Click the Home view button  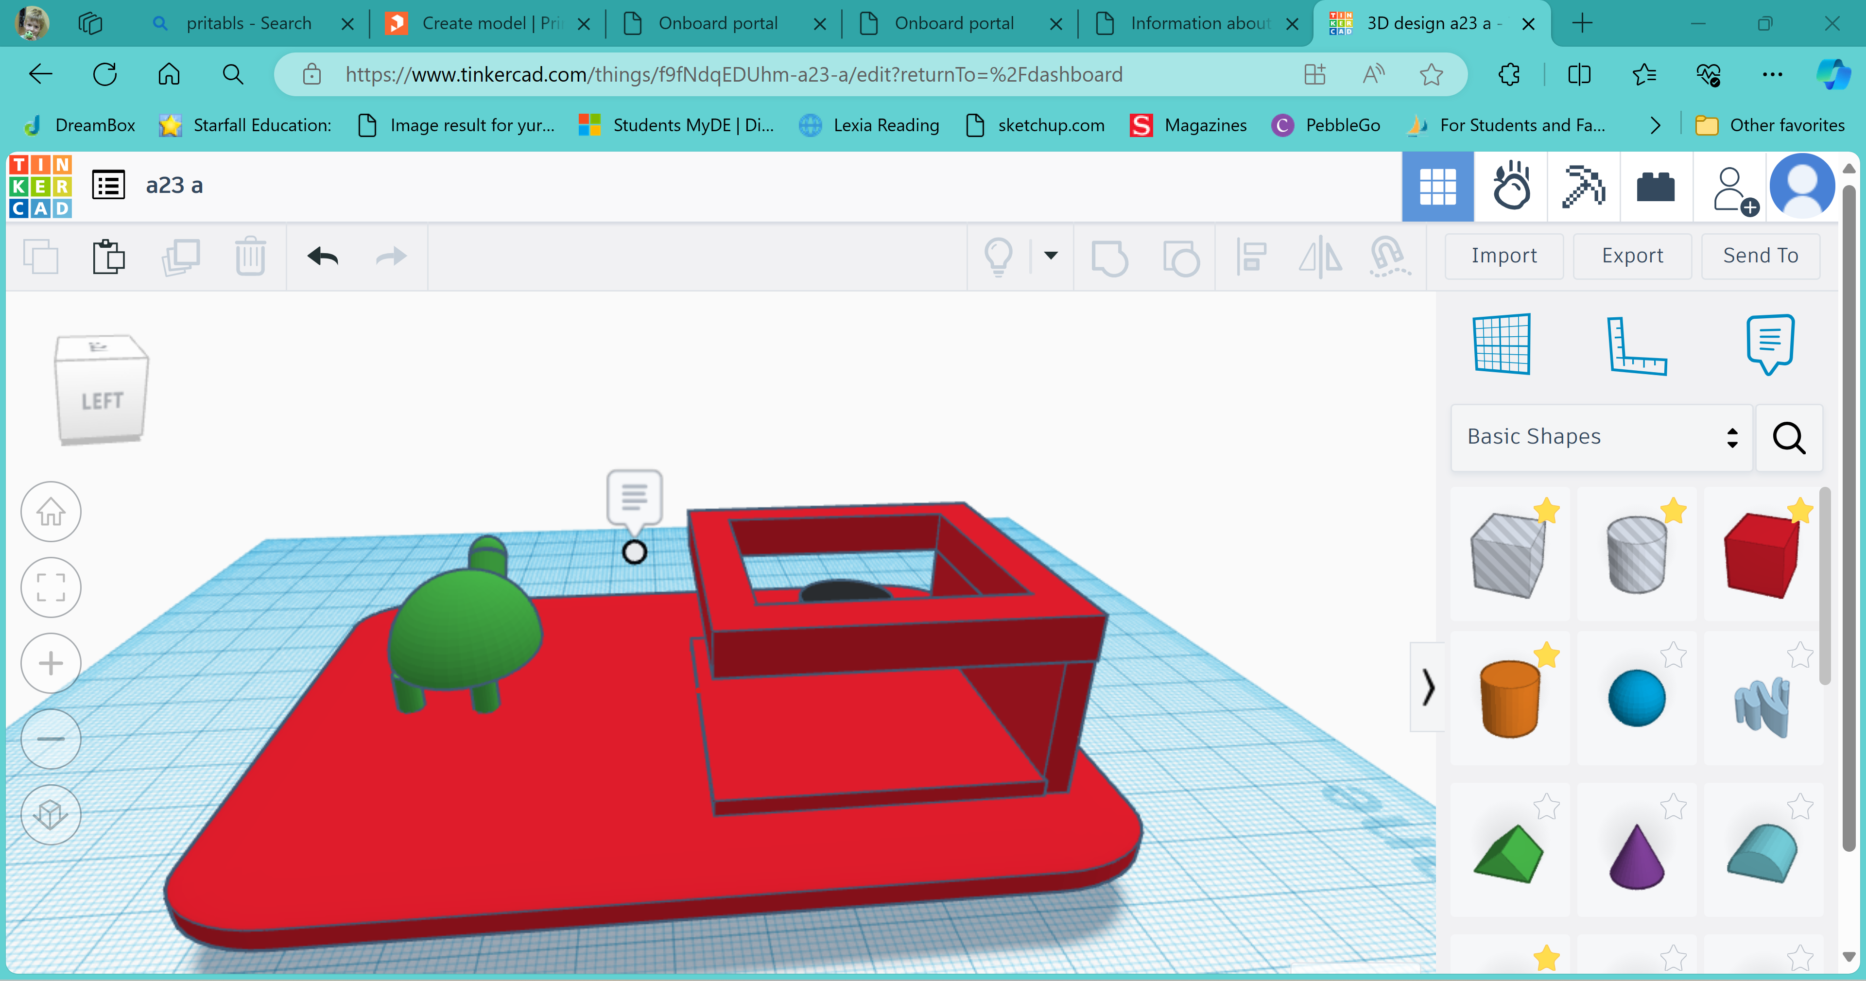point(51,512)
